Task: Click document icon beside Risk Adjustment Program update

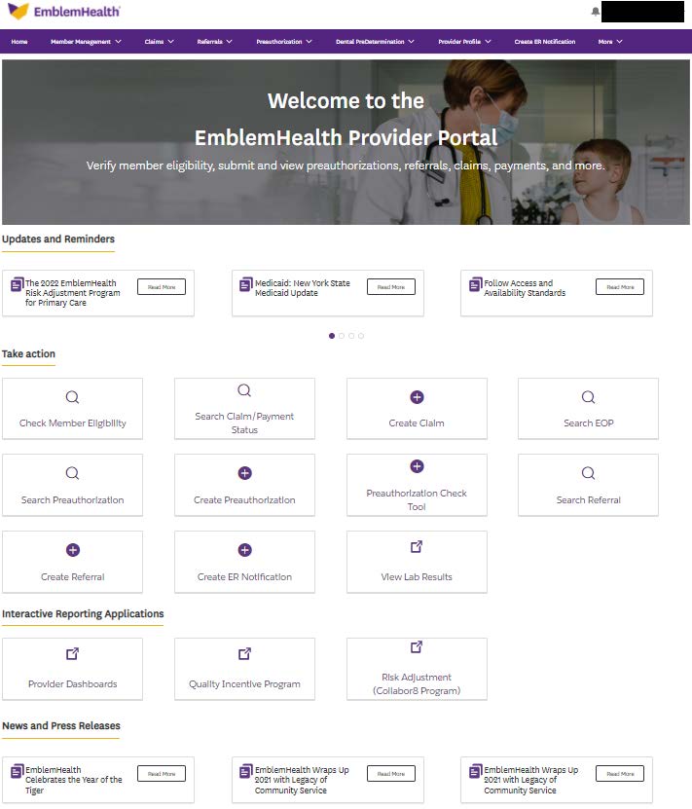Action: point(17,284)
